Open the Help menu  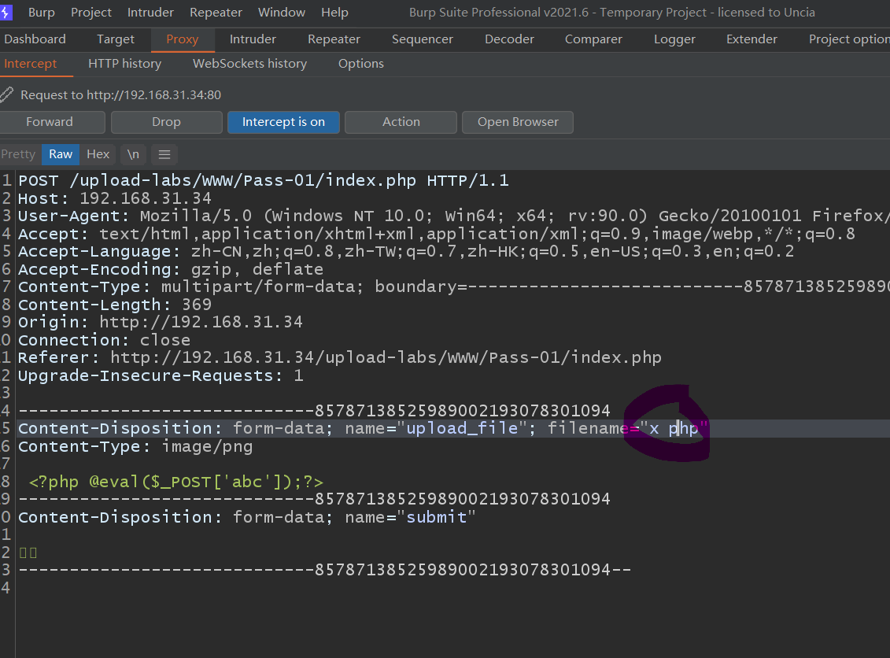coord(334,13)
